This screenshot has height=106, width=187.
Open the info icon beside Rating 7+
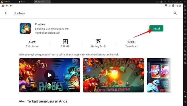click(x=104, y=47)
